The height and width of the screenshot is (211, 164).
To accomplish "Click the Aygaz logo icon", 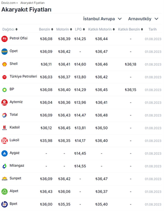I will click(x=4, y=153).
